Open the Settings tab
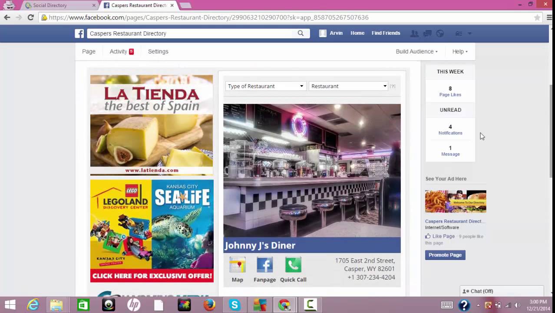Viewport: 555px width, 313px height. point(158,51)
